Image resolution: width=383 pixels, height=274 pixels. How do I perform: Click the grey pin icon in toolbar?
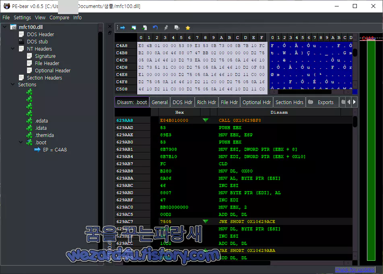[166, 28]
